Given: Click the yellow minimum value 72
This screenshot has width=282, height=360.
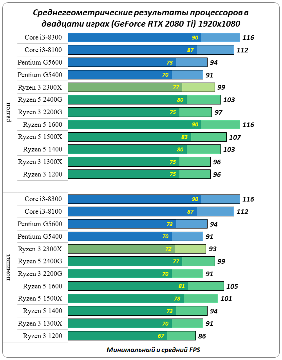Looking at the screenshot, I should click(168, 249).
